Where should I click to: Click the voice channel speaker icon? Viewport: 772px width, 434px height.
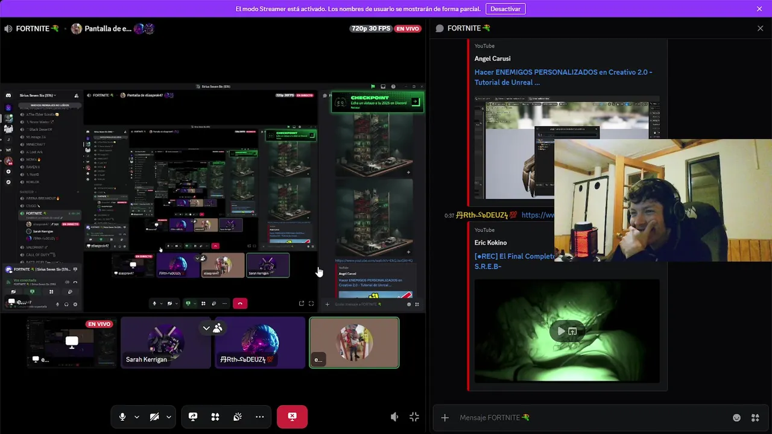[8, 28]
